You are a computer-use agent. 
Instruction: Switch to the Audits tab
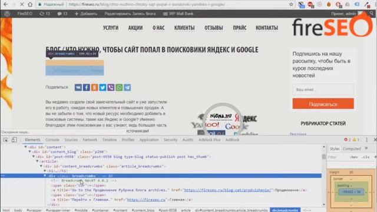[x=188, y=140]
